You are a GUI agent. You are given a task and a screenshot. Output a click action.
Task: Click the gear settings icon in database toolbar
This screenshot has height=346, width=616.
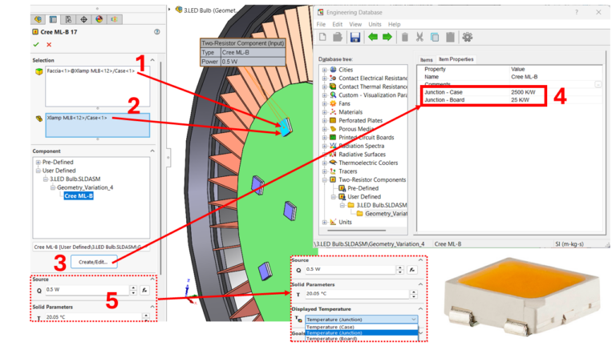pos(467,38)
